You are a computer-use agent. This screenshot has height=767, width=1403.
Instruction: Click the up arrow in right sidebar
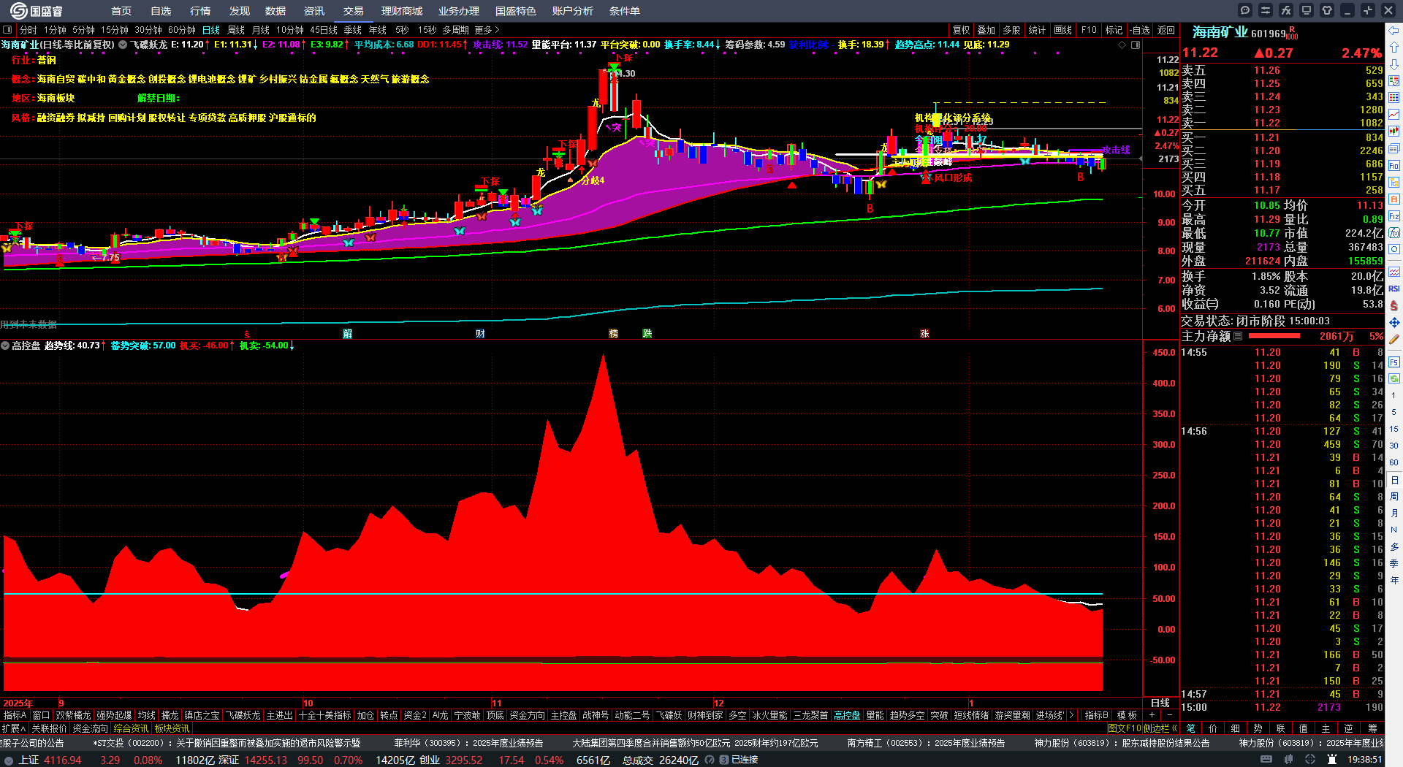coord(1394,47)
